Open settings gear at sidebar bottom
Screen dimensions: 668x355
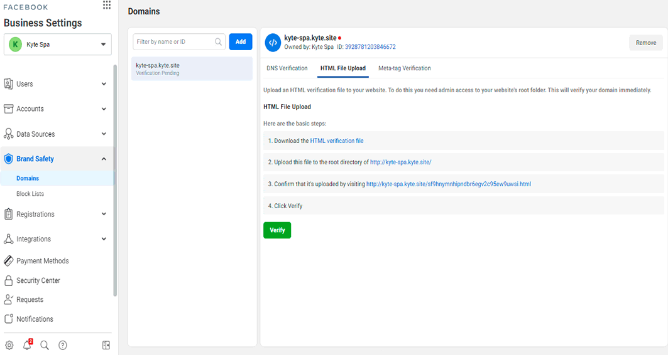point(9,345)
